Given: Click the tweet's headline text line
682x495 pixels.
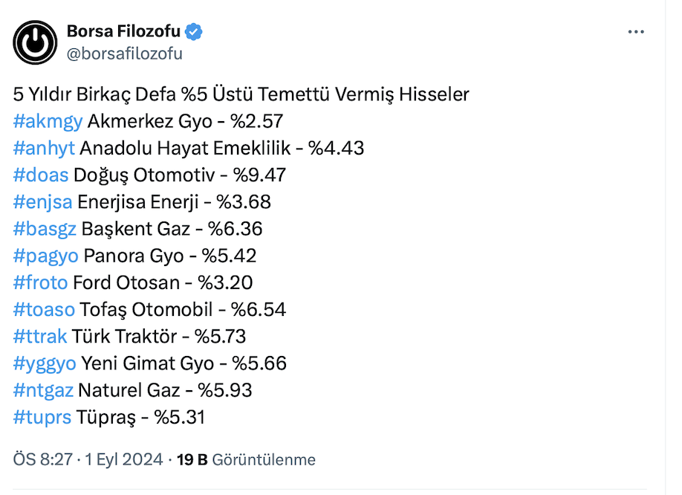Looking at the screenshot, I should (x=241, y=94).
